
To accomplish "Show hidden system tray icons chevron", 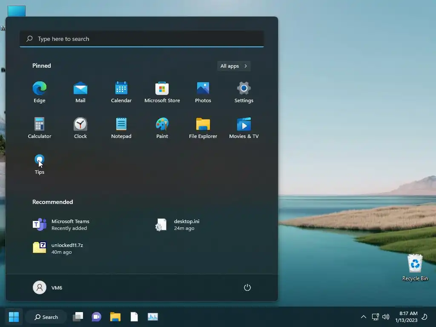I will click(364, 317).
